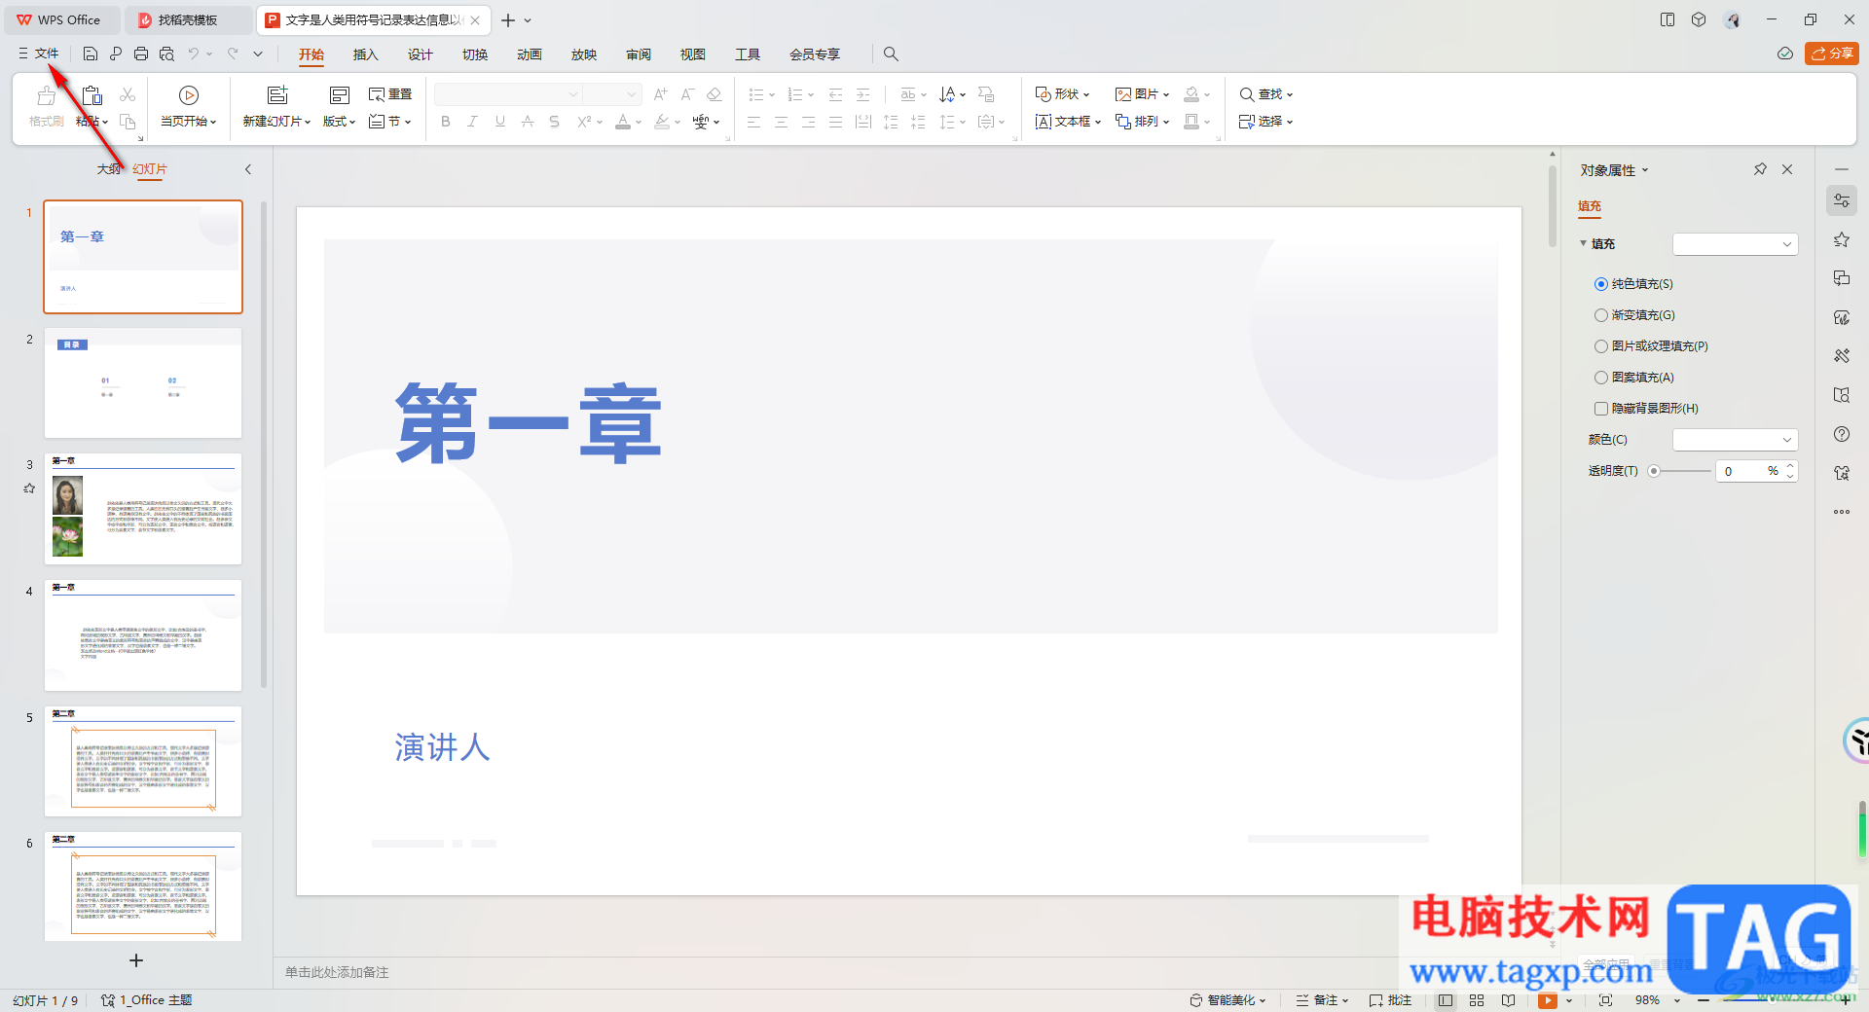Click the 文本框 text box button

(x=1068, y=122)
